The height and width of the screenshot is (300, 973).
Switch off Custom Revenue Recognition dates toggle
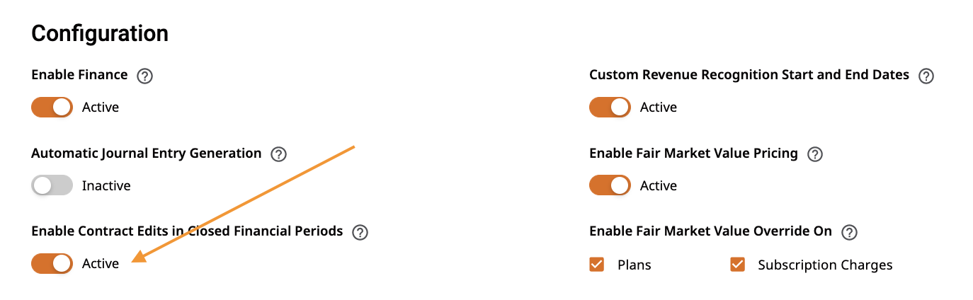pyautogui.click(x=610, y=108)
